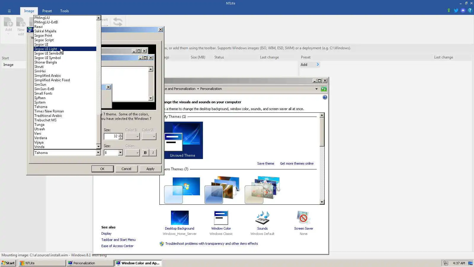474x267 pixels.
Task: Click the blue help icon in Personalization
Action: [325, 97]
